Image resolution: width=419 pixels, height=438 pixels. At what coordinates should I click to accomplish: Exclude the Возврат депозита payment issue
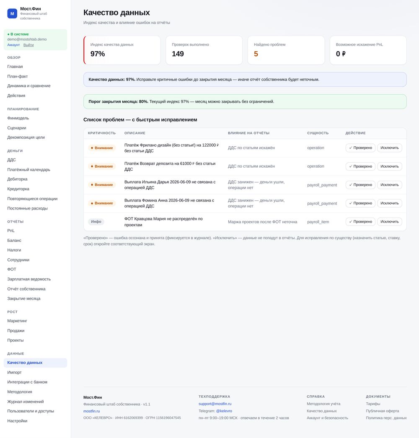click(389, 166)
